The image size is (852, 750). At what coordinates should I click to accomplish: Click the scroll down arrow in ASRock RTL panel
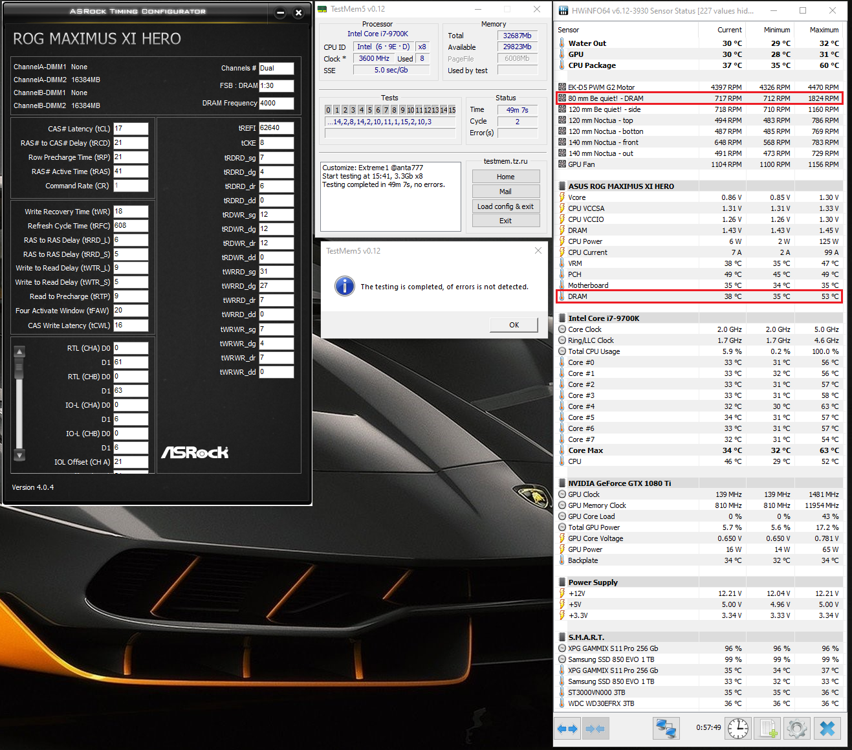19,455
